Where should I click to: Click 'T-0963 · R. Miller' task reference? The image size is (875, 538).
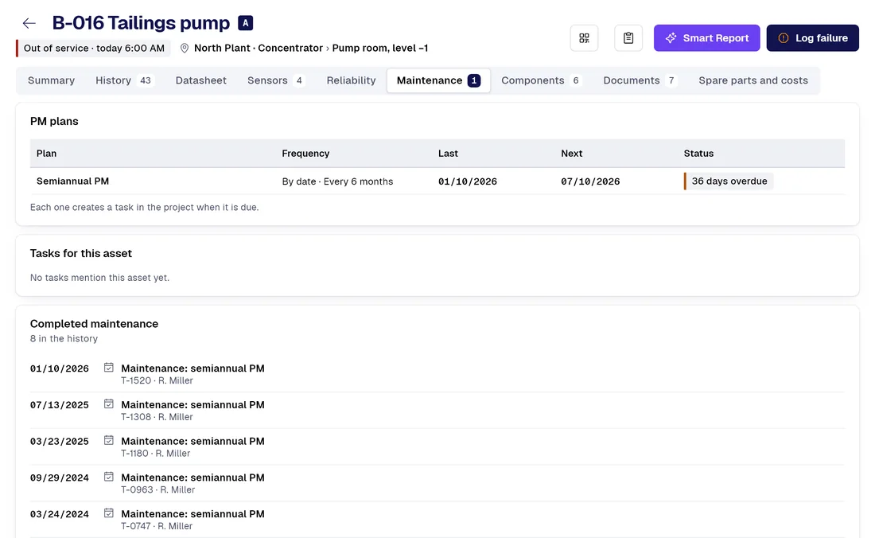pyautogui.click(x=158, y=489)
